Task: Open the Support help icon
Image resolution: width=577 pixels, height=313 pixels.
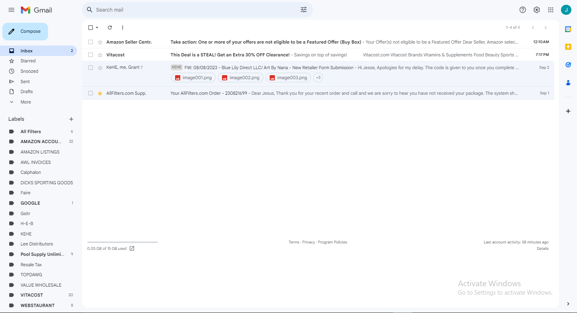Action: (523, 10)
